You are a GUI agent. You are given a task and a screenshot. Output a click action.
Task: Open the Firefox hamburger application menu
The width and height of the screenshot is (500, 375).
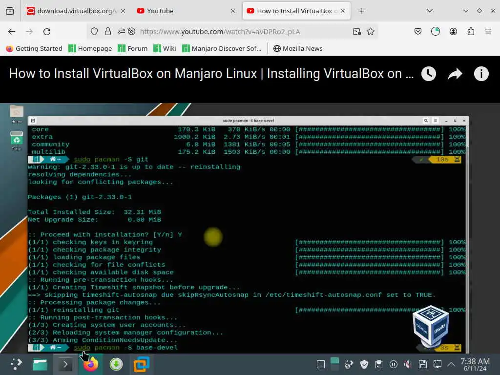point(488,31)
